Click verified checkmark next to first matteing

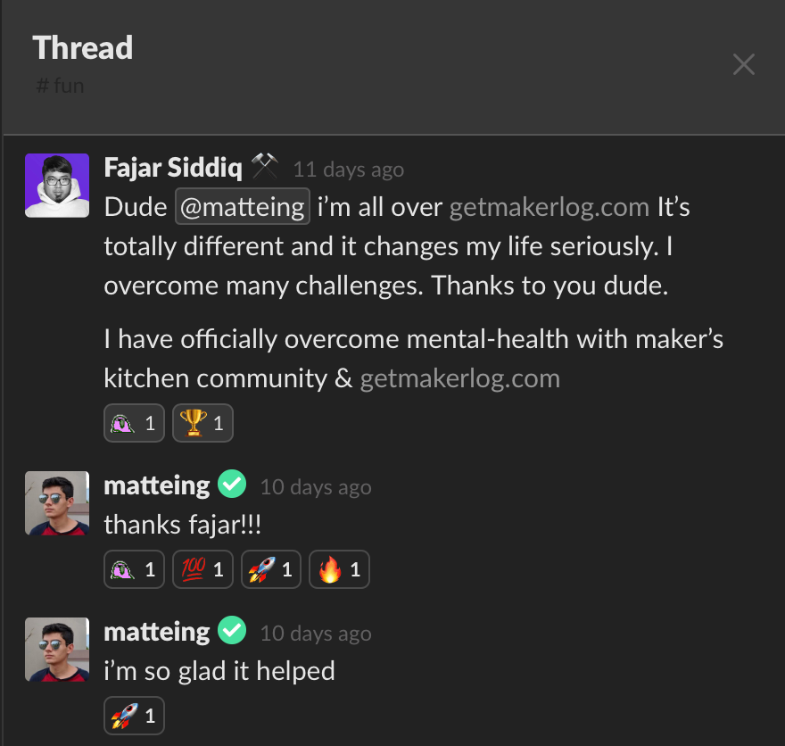click(232, 485)
